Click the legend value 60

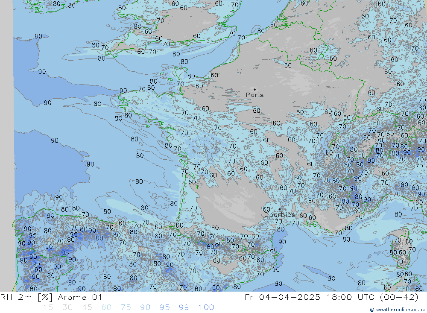pyautogui.click(x=106, y=307)
